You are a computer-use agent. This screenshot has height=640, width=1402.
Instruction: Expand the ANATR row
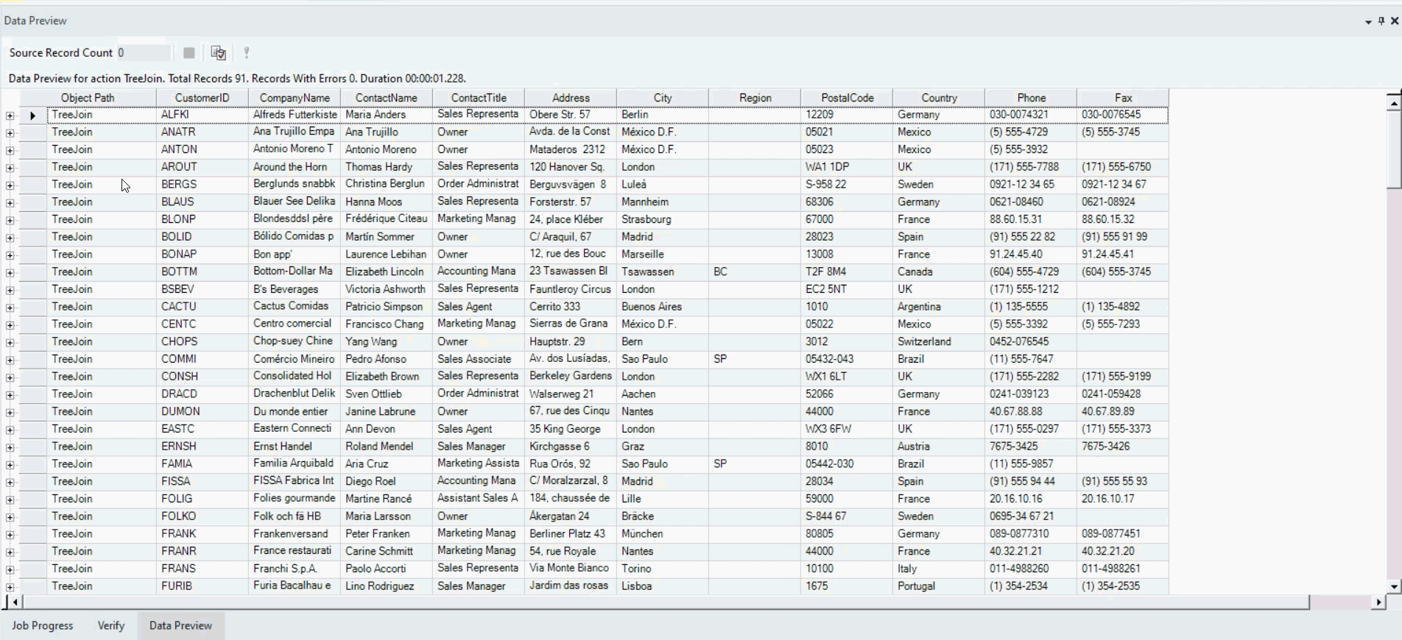[x=10, y=133]
